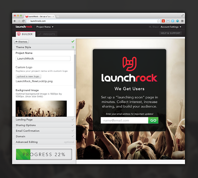
Task: Bookmark the page with the star icon
Action: click(x=158, y=21)
